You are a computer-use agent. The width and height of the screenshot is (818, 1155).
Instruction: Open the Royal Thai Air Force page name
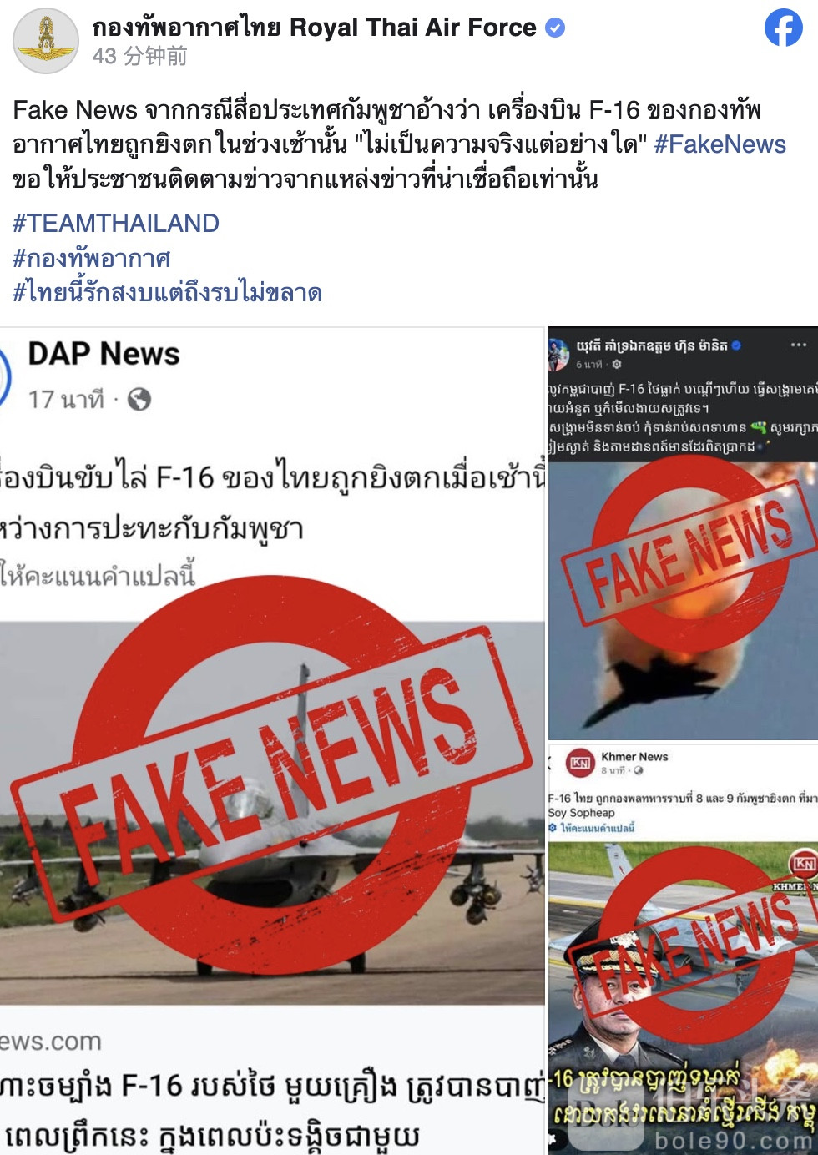(x=315, y=28)
